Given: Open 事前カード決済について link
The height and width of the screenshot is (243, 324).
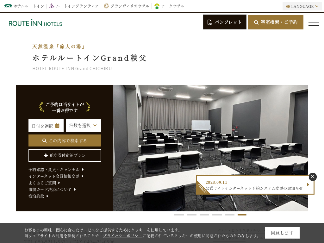Looking at the screenshot, I should (52, 190).
